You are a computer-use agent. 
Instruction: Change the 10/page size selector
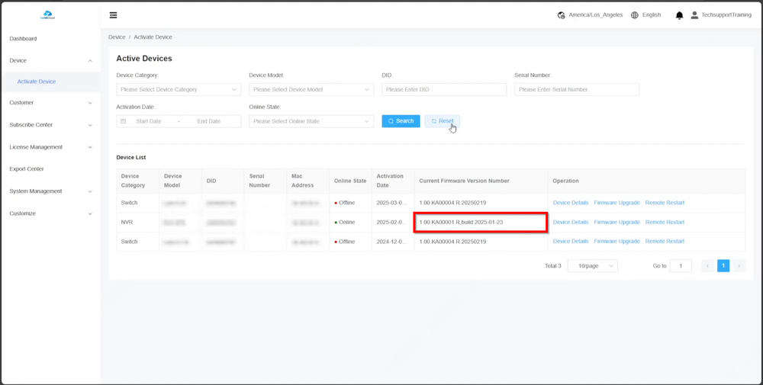(592, 266)
